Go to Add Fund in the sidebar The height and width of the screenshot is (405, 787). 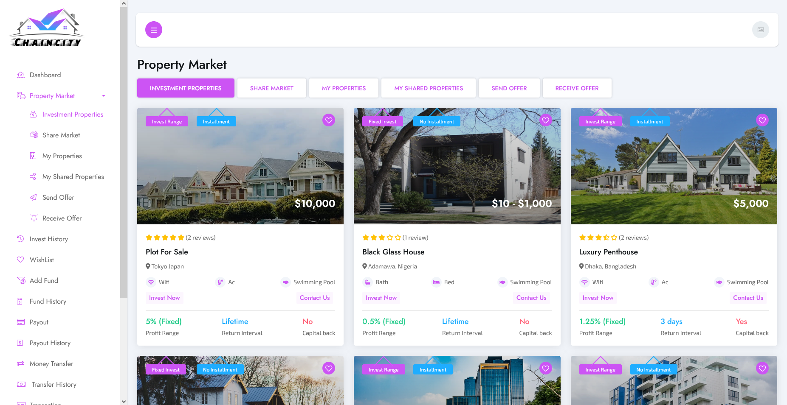pyautogui.click(x=44, y=281)
